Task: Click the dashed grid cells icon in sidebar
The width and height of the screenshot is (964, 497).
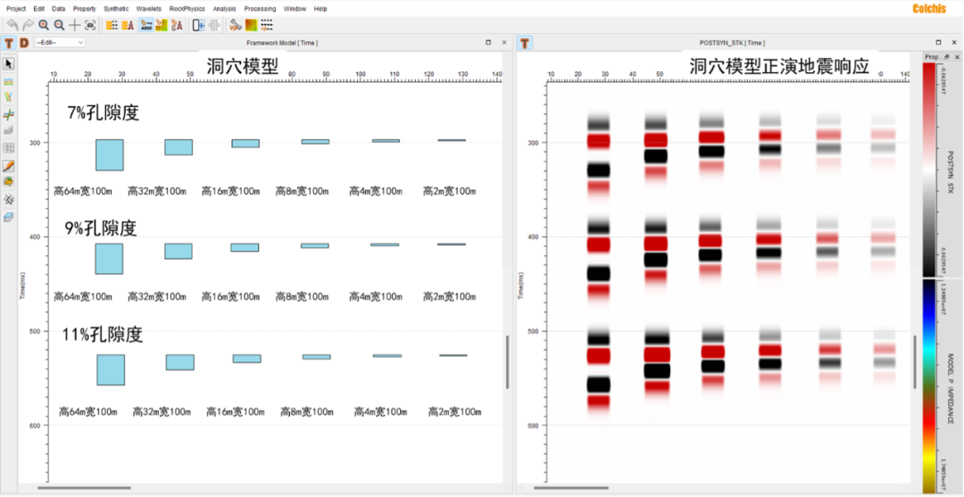Action: coord(9,148)
